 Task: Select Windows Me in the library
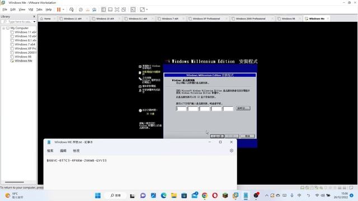point(21,61)
